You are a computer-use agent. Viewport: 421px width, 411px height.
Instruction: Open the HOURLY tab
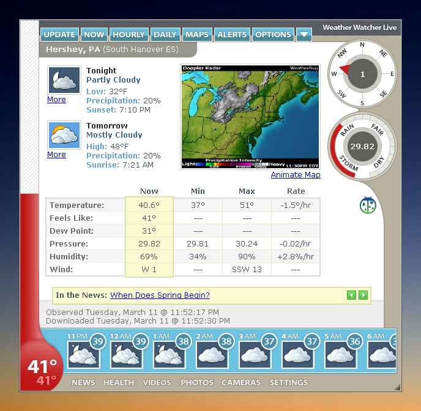(129, 34)
